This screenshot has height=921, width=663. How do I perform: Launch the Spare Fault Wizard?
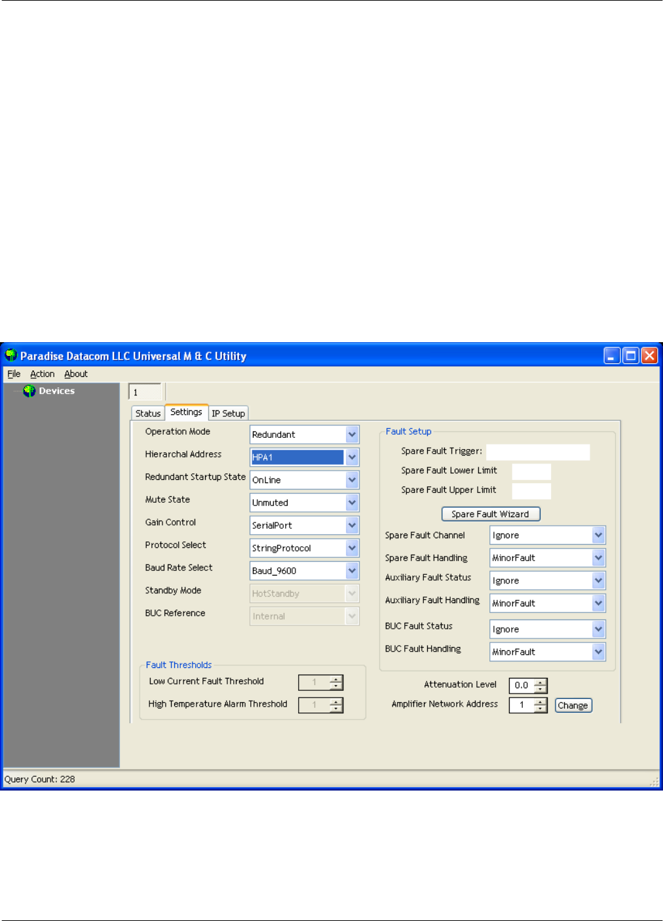(491, 514)
